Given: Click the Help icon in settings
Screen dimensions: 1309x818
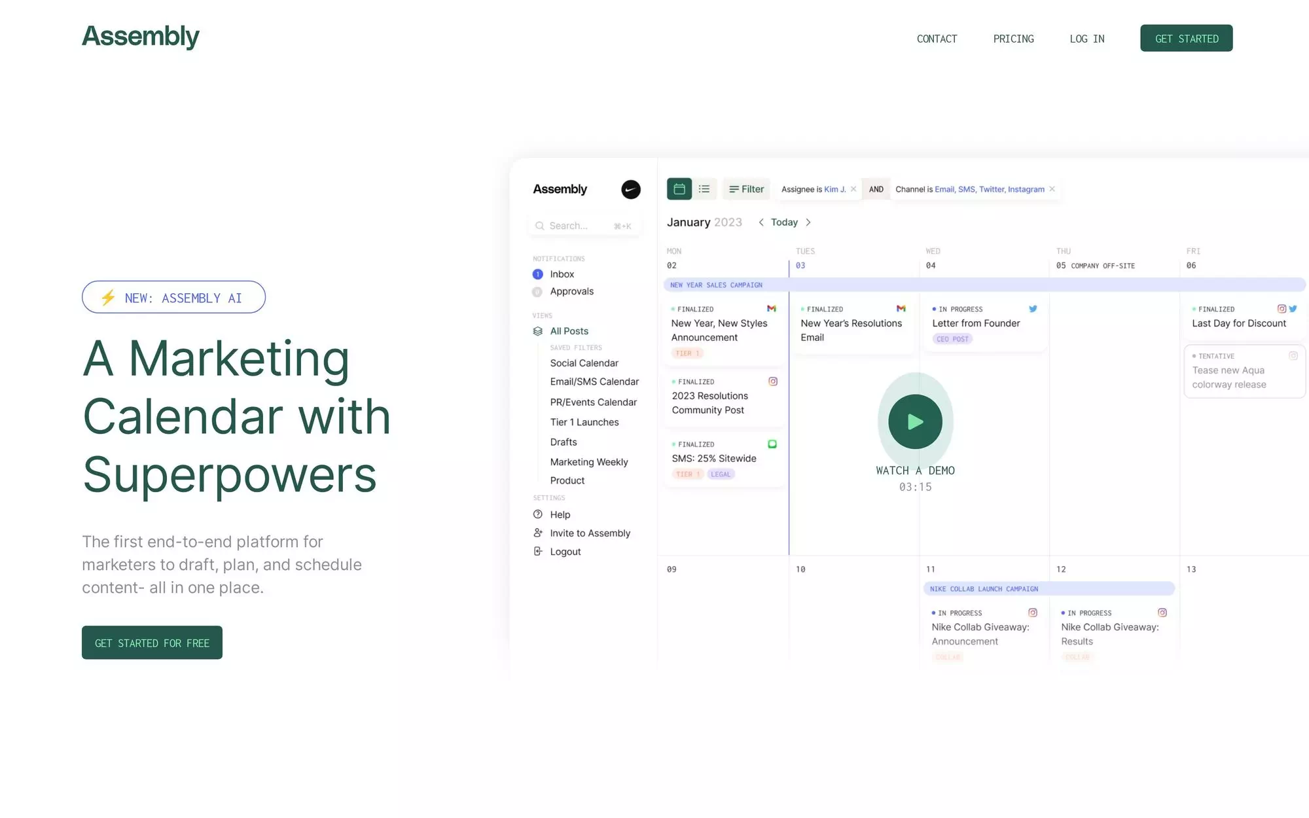Looking at the screenshot, I should click(538, 514).
